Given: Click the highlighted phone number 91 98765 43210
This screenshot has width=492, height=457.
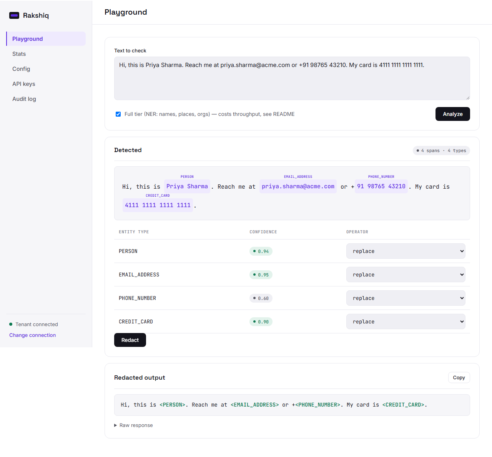Looking at the screenshot, I should click(x=381, y=186).
